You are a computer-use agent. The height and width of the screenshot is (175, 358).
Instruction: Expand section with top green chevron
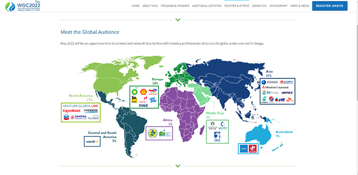(178, 20)
